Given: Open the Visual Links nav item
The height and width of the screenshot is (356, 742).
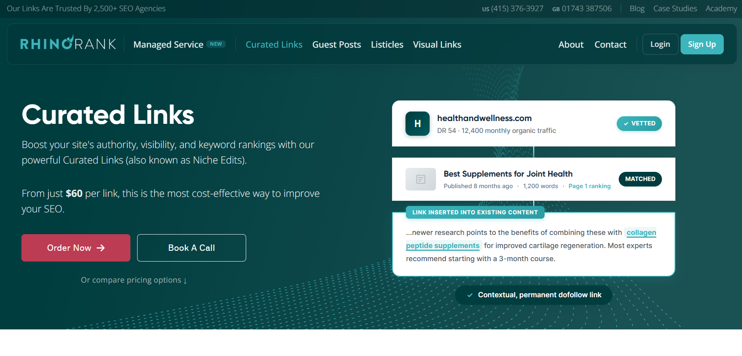Looking at the screenshot, I should pyautogui.click(x=437, y=44).
